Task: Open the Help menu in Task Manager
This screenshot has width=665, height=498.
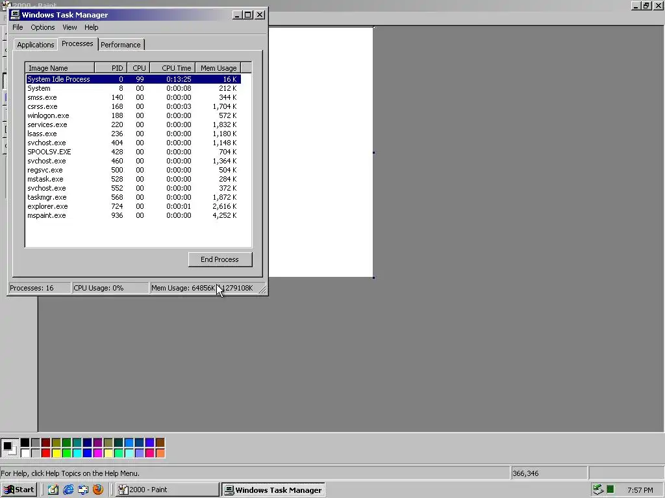Action: [91, 27]
